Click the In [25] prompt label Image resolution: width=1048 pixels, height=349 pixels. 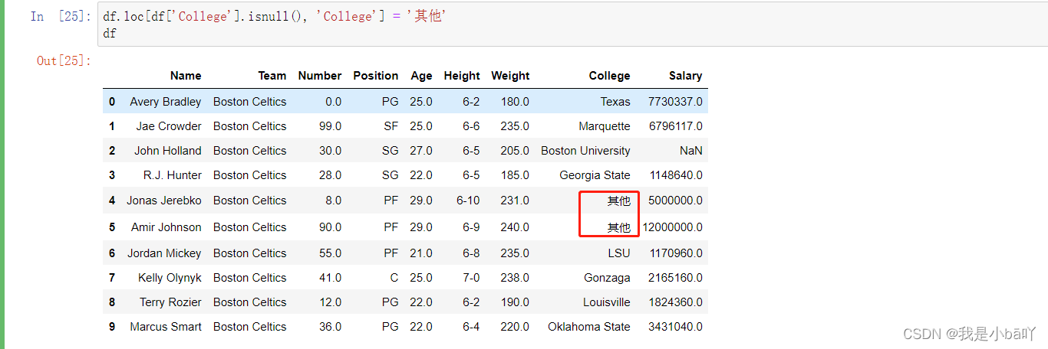click(x=60, y=16)
